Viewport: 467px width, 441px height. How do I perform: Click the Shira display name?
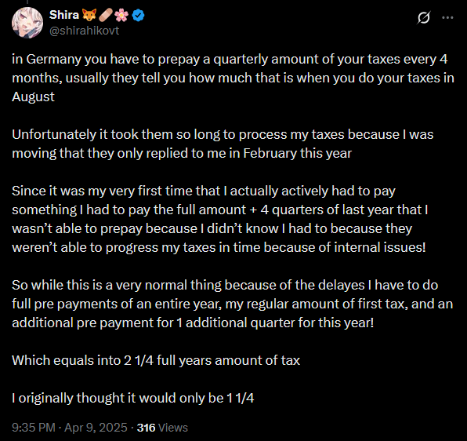pos(64,15)
